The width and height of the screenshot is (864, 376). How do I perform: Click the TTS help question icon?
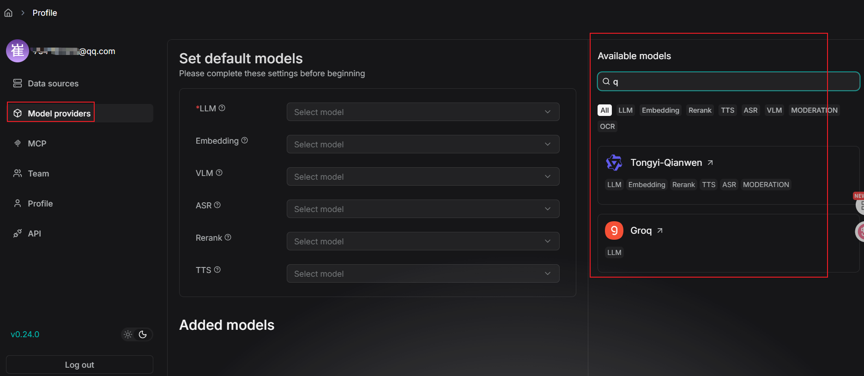pyautogui.click(x=218, y=270)
